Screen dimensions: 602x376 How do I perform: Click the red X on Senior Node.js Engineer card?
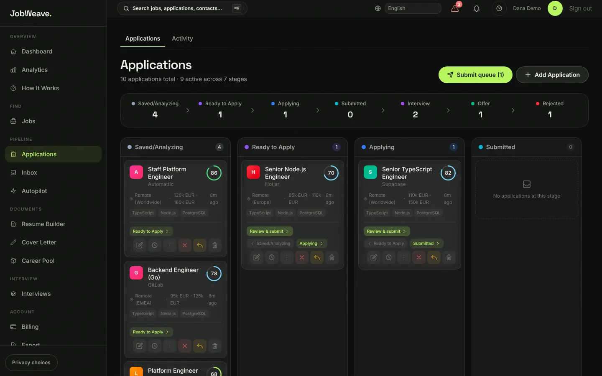(302, 257)
